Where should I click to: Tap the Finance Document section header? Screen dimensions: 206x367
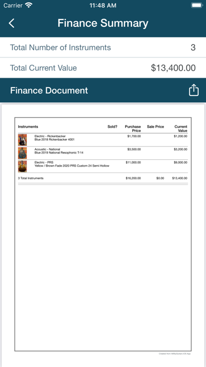(103, 90)
